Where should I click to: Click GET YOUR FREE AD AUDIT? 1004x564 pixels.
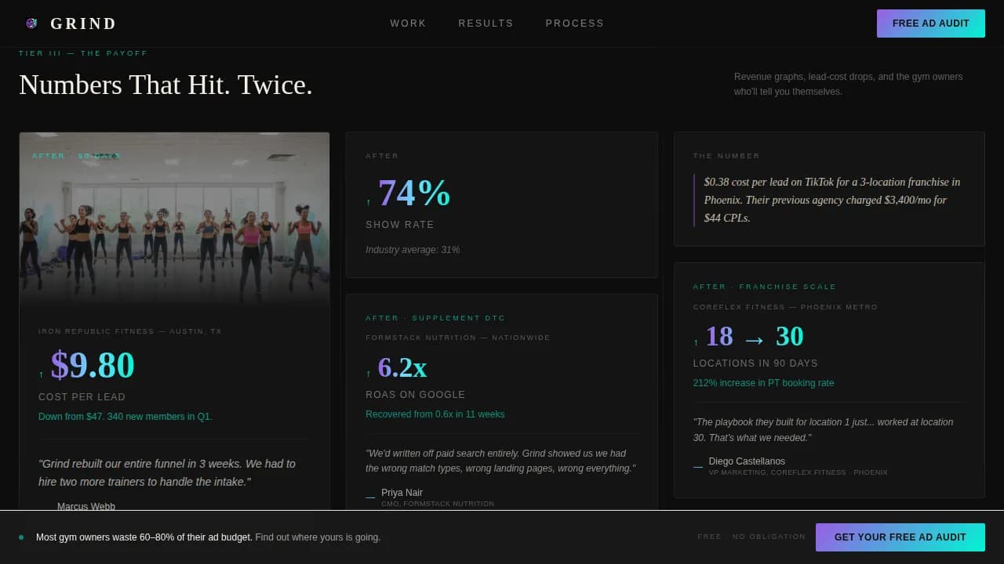(x=900, y=537)
